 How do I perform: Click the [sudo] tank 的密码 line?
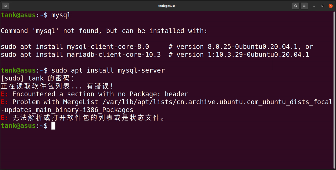tap(37, 78)
